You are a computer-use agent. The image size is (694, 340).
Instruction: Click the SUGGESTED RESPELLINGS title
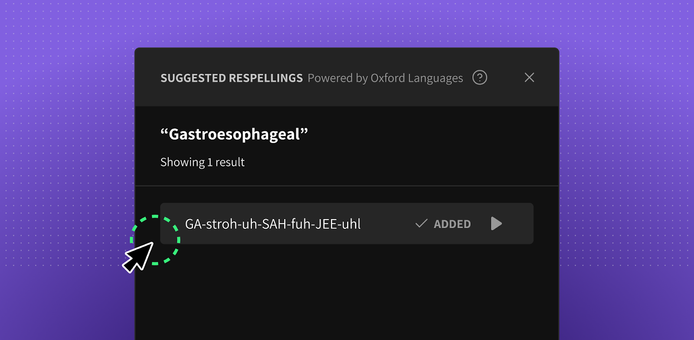pyautogui.click(x=232, y=78)
